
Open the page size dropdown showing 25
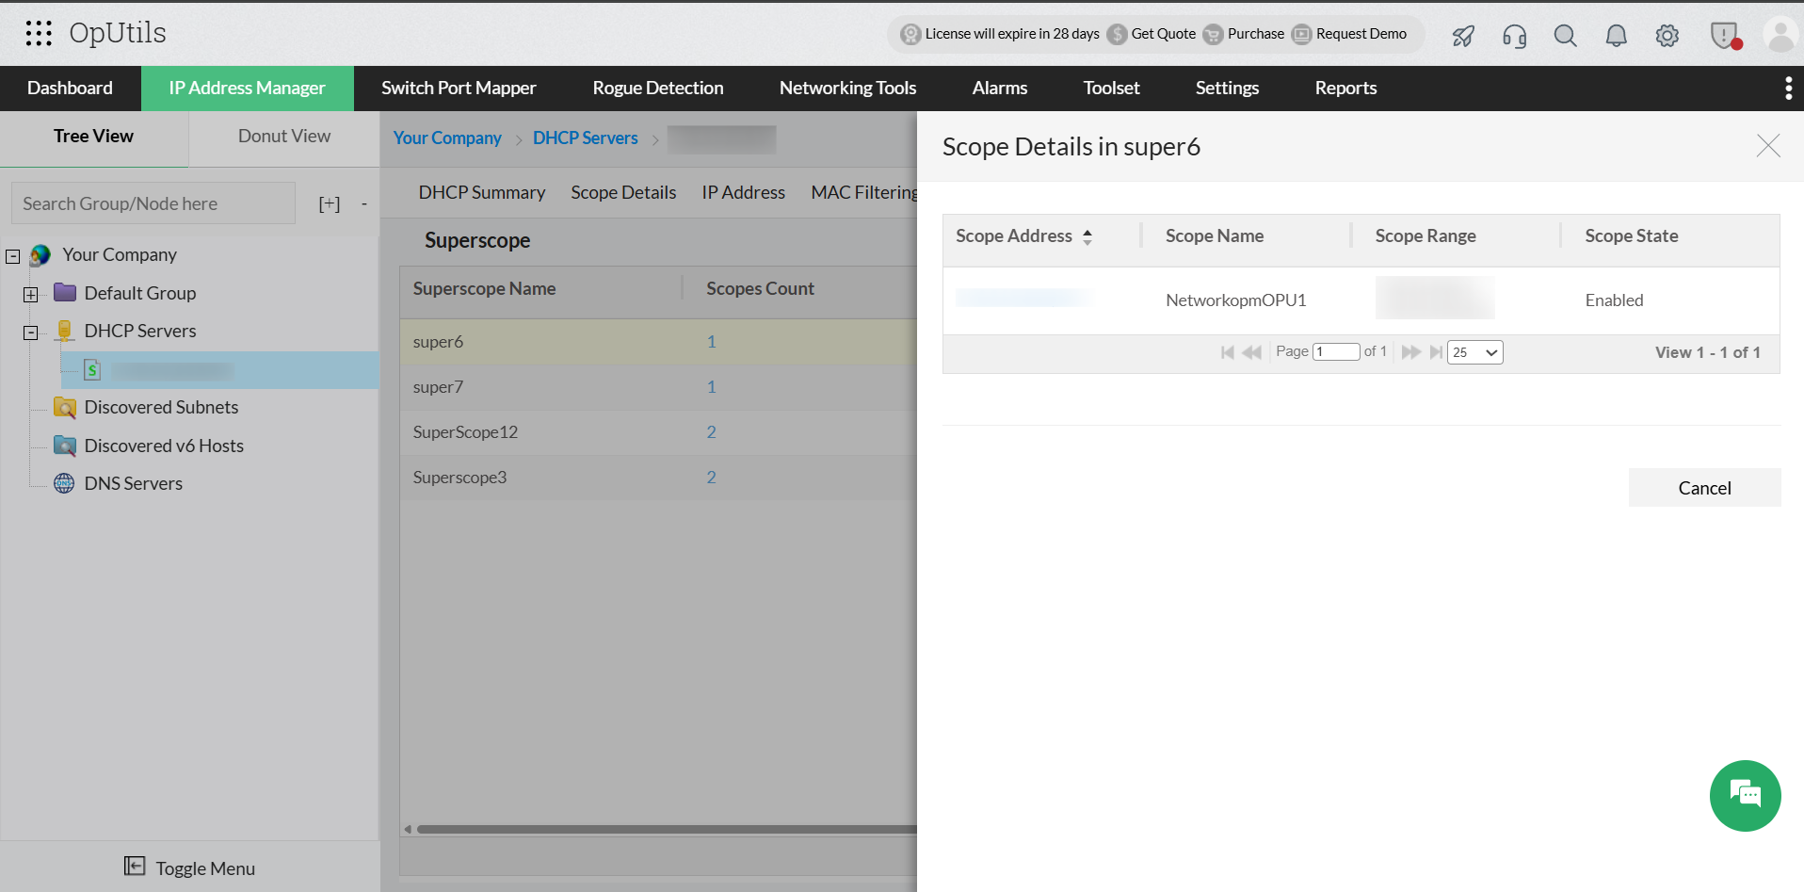[1474, 351]
